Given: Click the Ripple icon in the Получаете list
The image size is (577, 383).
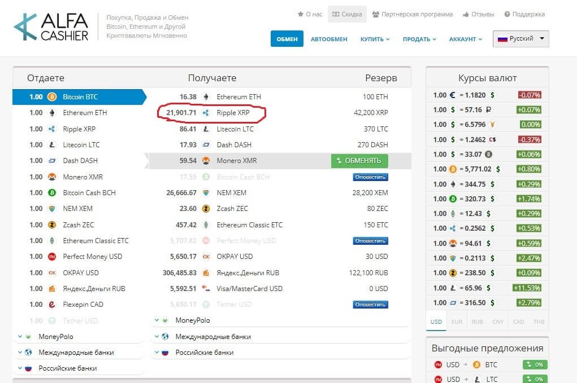Looking at the screenshot, I should (x=206, y=113).
